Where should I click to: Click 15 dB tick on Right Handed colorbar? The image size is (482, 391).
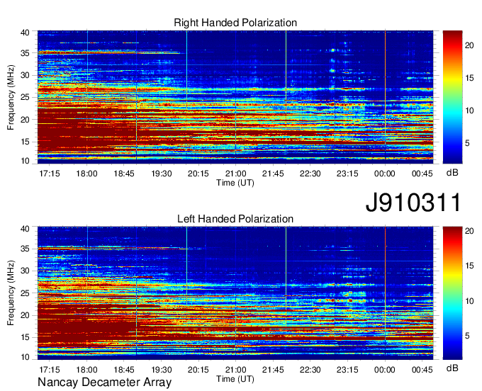469,78
